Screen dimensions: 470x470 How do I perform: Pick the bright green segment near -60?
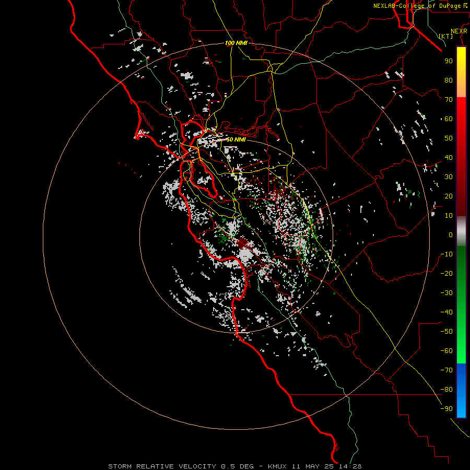[461, 351]
